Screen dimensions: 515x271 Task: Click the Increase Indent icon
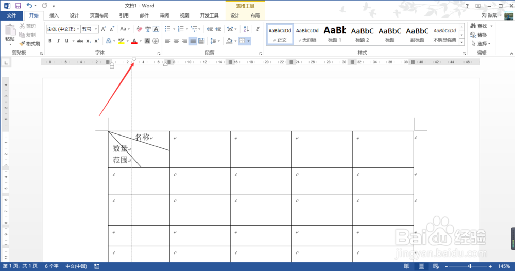(218, 29)
